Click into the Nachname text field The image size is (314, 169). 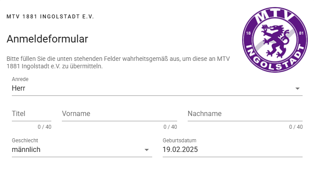click(x=245, y=114)
